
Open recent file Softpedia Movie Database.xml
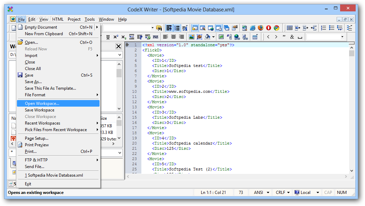point(58,175)
